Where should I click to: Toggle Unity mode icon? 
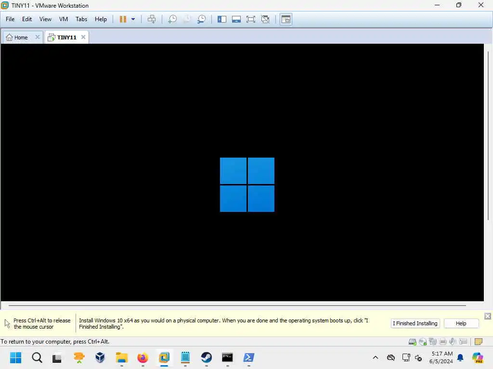(265, 19)
